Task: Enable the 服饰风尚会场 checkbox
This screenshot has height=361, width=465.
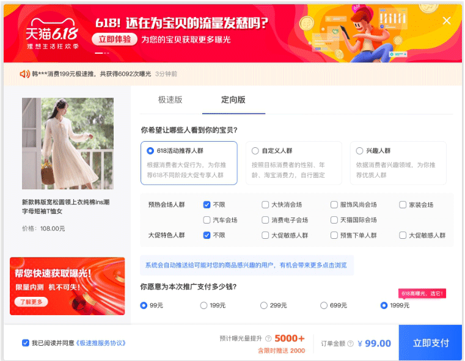Action: 334,205
